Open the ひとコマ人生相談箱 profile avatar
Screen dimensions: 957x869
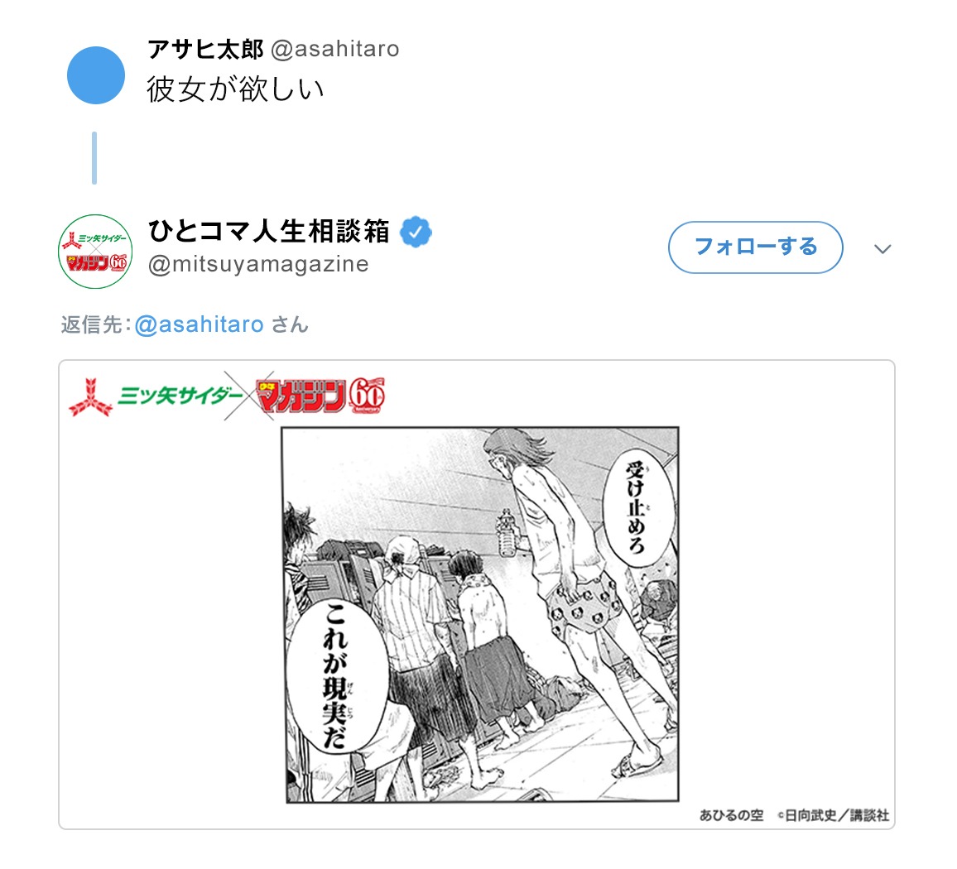pos(95,252)
